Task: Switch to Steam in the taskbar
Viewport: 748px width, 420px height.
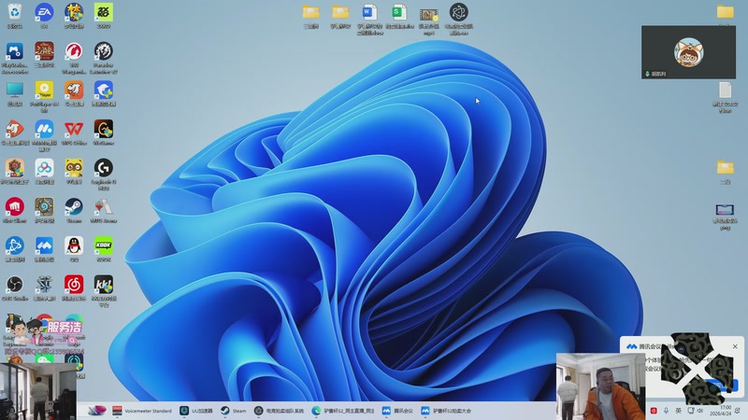Action: coord(233,411)
